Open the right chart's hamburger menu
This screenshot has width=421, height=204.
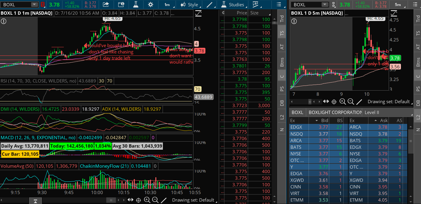click(415, 4)
